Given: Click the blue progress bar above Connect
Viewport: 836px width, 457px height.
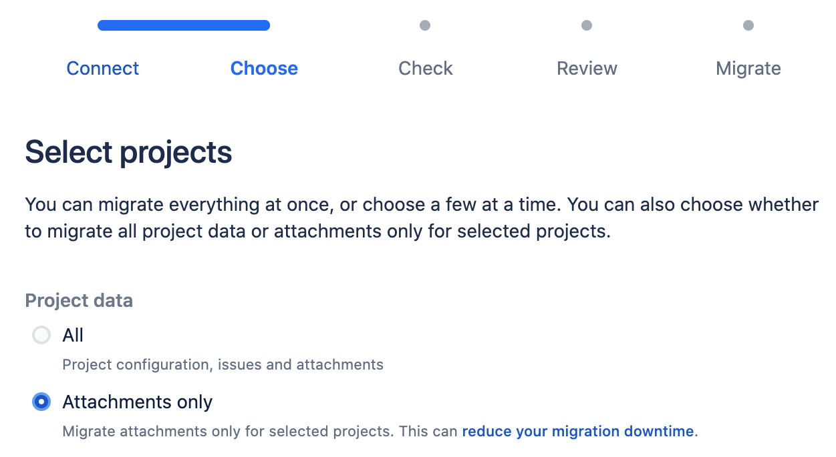Looking at the screenshot, I should (x=184, y=25).
